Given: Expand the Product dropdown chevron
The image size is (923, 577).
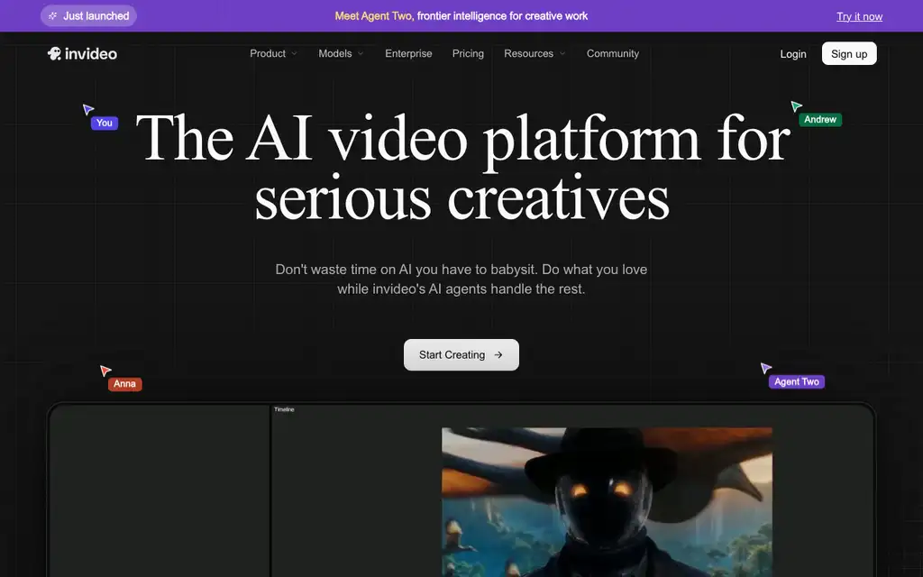Looking at the screenshot, I should (x=294, y=53).
